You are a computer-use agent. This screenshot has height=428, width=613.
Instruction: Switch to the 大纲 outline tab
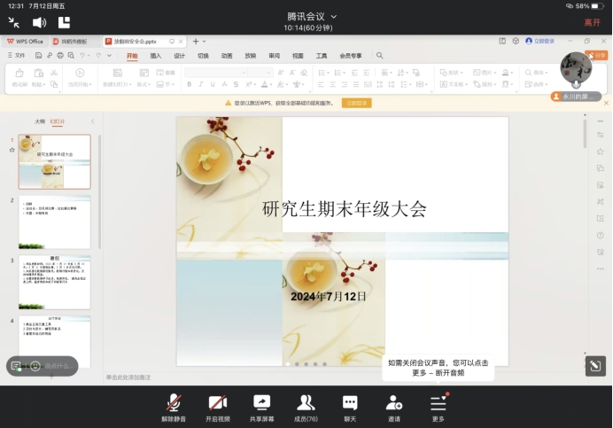click(39, 121)
